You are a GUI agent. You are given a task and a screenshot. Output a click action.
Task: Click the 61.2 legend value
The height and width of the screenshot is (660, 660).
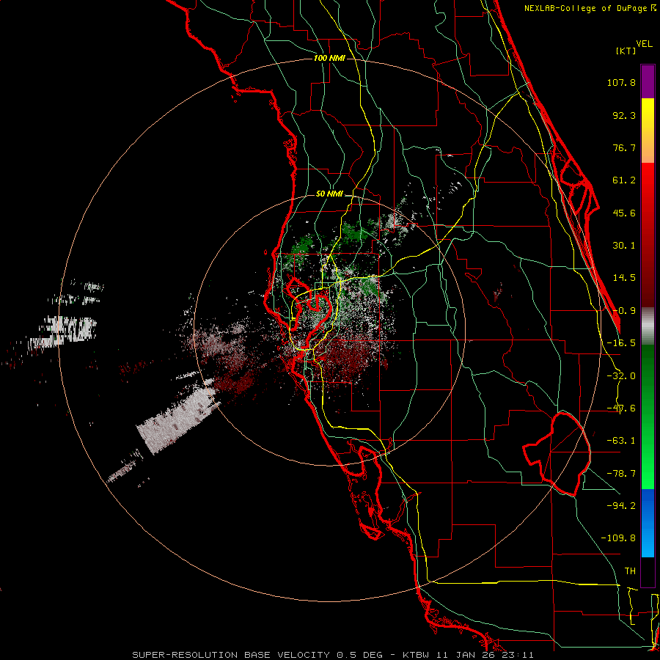(x=624, y=180)
